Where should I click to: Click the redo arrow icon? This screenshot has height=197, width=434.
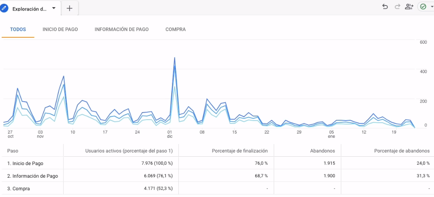tap(397, 7)
